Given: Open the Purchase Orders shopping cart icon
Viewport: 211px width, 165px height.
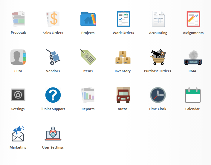Looking at the screenshot, I should (158, 57).
